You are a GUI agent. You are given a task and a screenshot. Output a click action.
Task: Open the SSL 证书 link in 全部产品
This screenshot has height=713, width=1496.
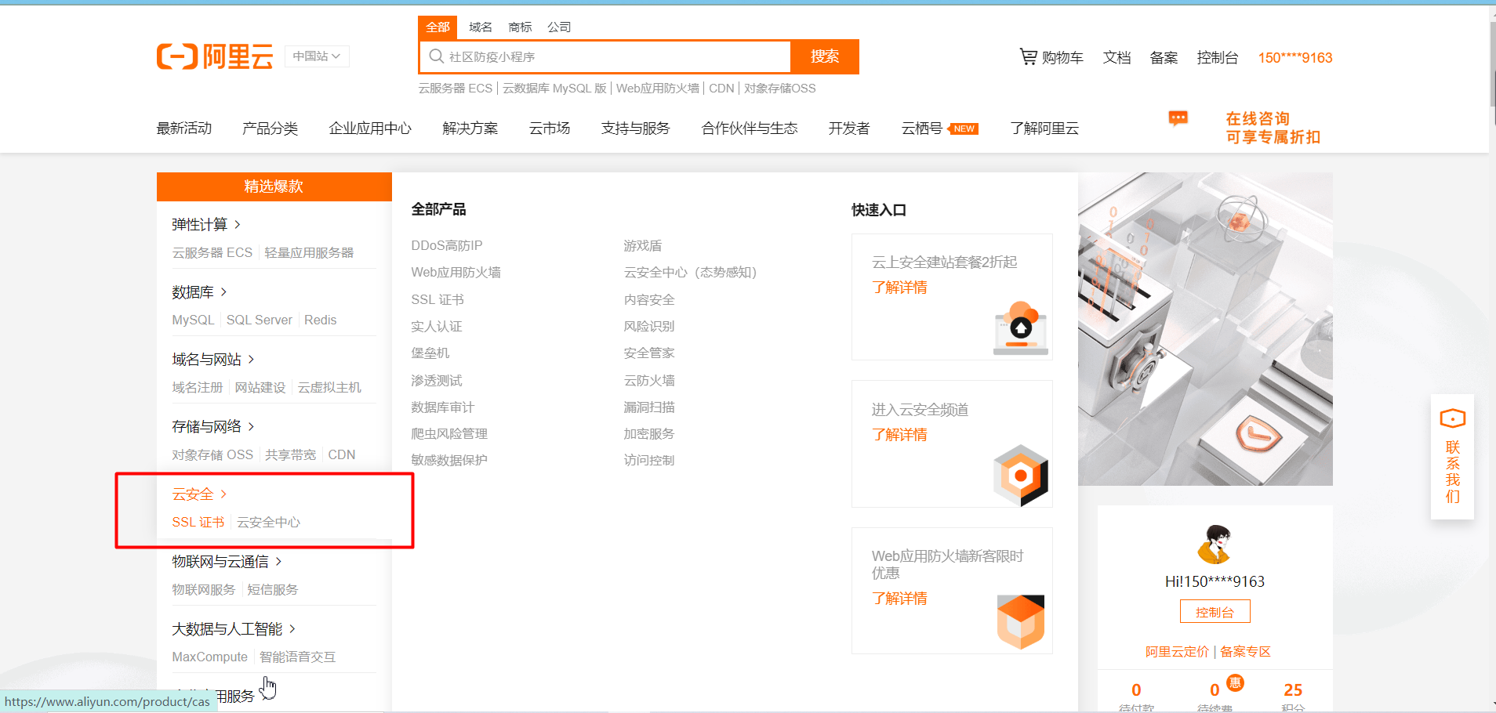438,300
